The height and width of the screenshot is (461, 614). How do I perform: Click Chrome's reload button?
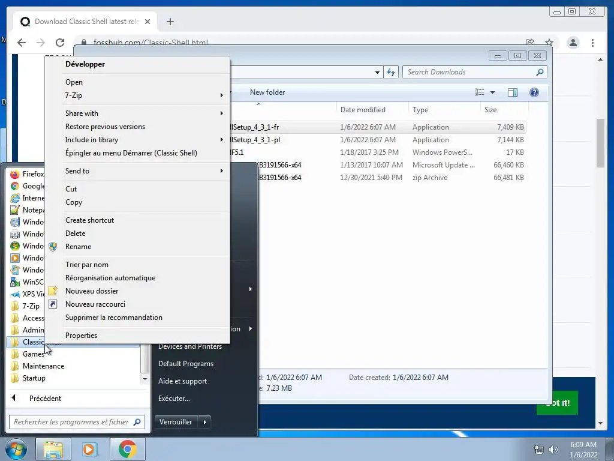[x=60, y=43]
